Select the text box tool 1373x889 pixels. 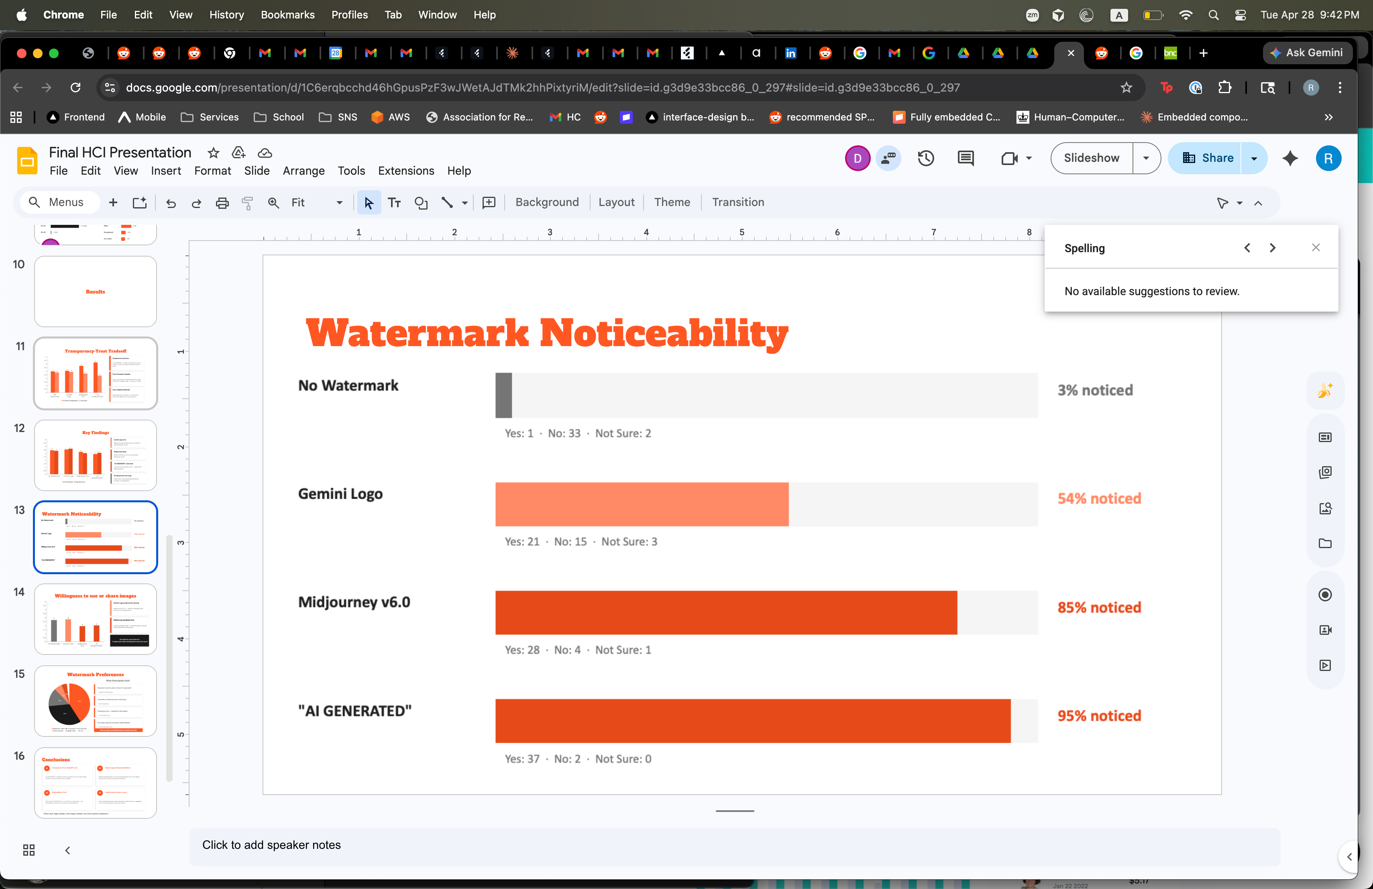tap(395, 202)
